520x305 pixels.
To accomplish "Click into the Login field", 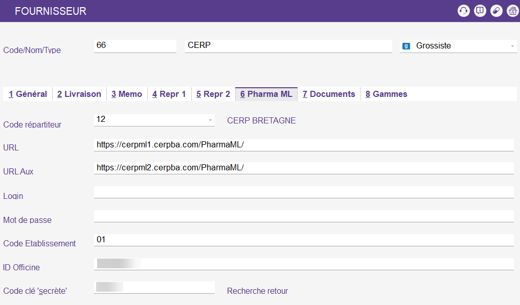I will [304, 192].
